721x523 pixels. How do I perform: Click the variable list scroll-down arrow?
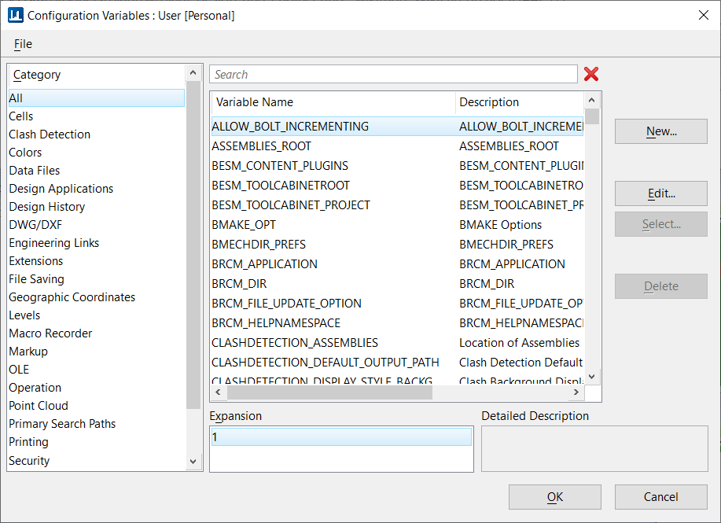point(591,376)
